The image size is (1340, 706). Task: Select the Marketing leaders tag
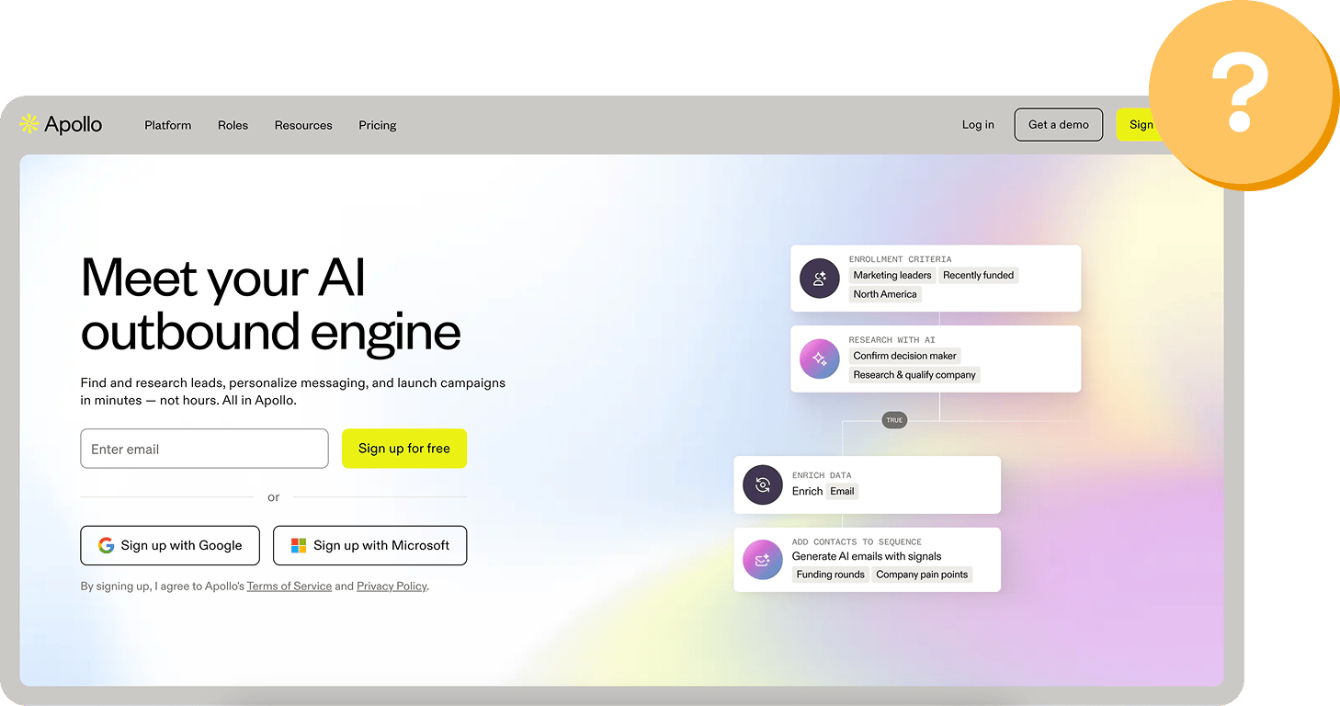tap(891, 275)
